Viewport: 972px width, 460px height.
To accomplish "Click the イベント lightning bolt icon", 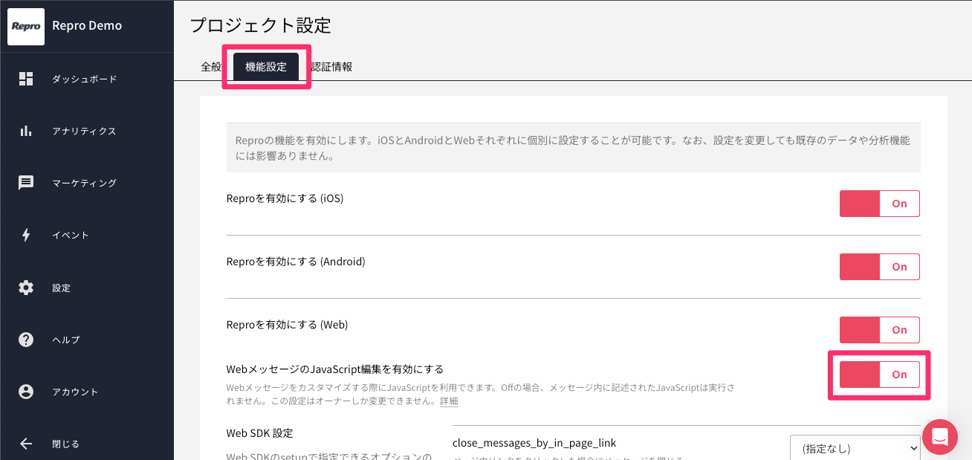I will [26, 235].
